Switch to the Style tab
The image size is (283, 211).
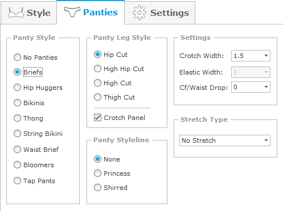coord(29,13)
